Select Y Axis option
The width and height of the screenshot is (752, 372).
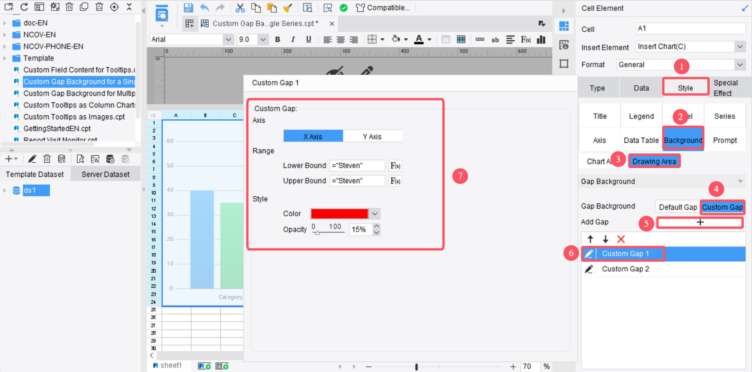coord(372,136)
